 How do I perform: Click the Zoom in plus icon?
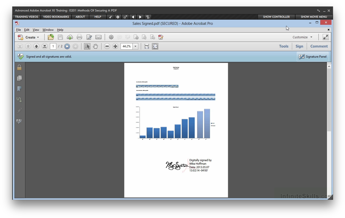tap(115, 46)
